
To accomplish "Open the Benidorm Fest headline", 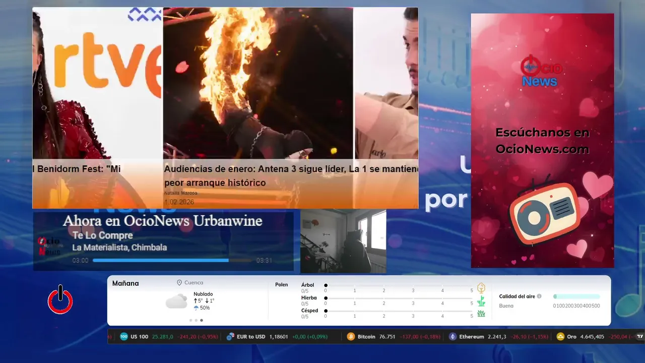I will point(76,169).
